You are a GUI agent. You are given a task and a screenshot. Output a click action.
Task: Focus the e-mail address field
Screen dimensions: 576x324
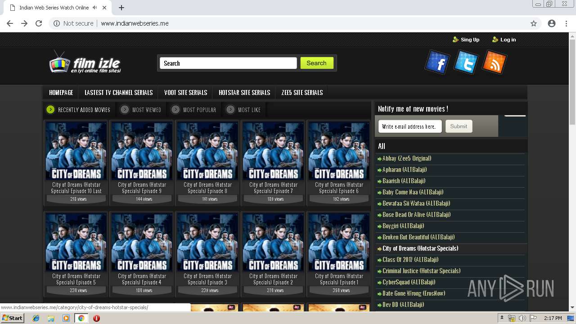tap(410, 126)
